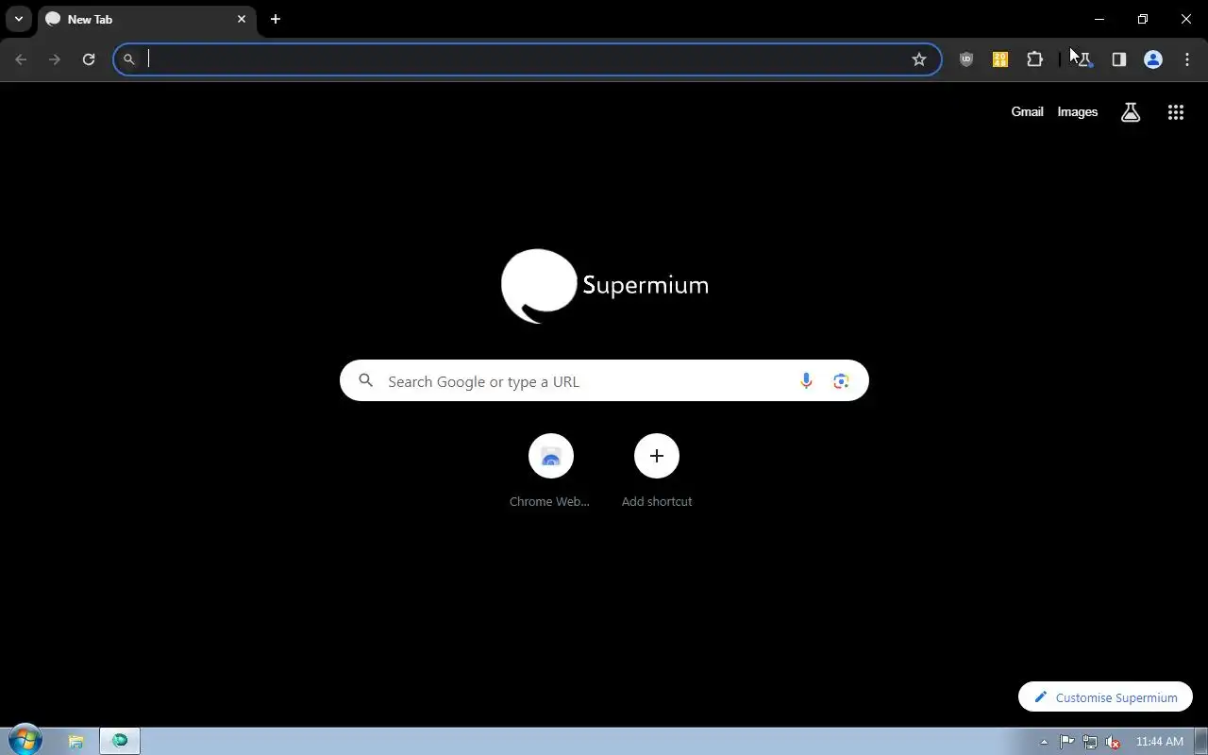Open the Extensions puzzle-piece menu
Image resolution: width=1208 pixels, height=755 pixels.
(1034, 59)
